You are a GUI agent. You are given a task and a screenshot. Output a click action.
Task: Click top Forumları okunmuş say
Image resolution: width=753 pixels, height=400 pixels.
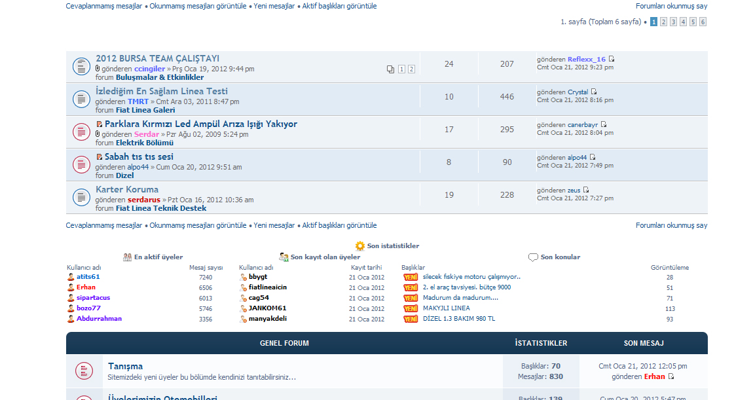coord(671,7)
